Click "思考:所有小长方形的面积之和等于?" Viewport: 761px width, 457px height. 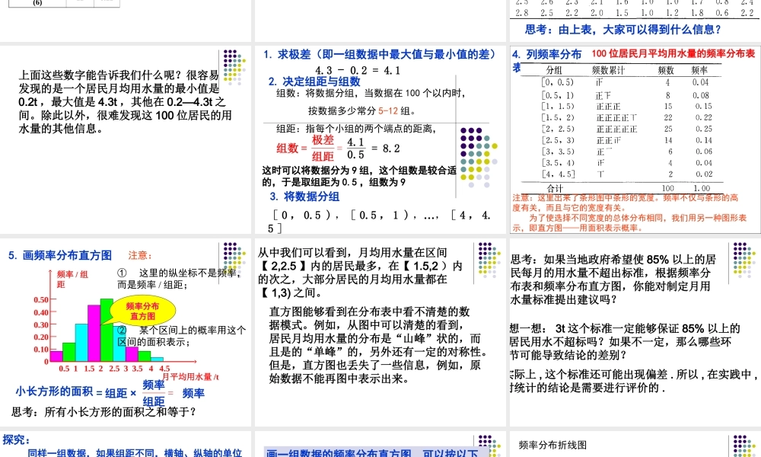(x=103, y=412)
